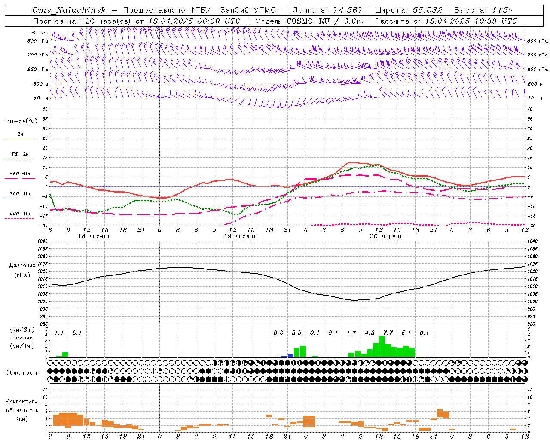
Task: Click the 1.7 precipitation total
Action: click(351, 333)
